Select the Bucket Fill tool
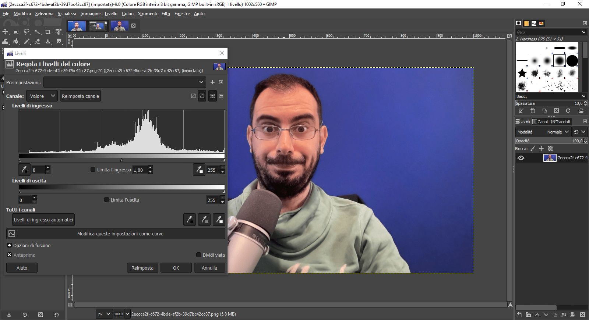 (16, 42)
